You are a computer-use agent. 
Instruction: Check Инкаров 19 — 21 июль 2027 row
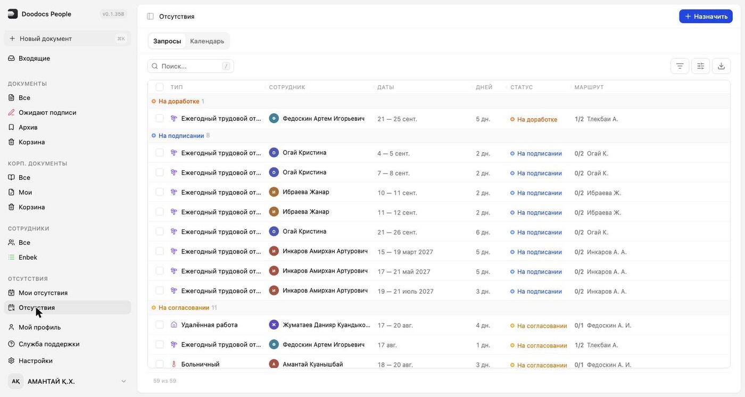(x=160, y=291)
